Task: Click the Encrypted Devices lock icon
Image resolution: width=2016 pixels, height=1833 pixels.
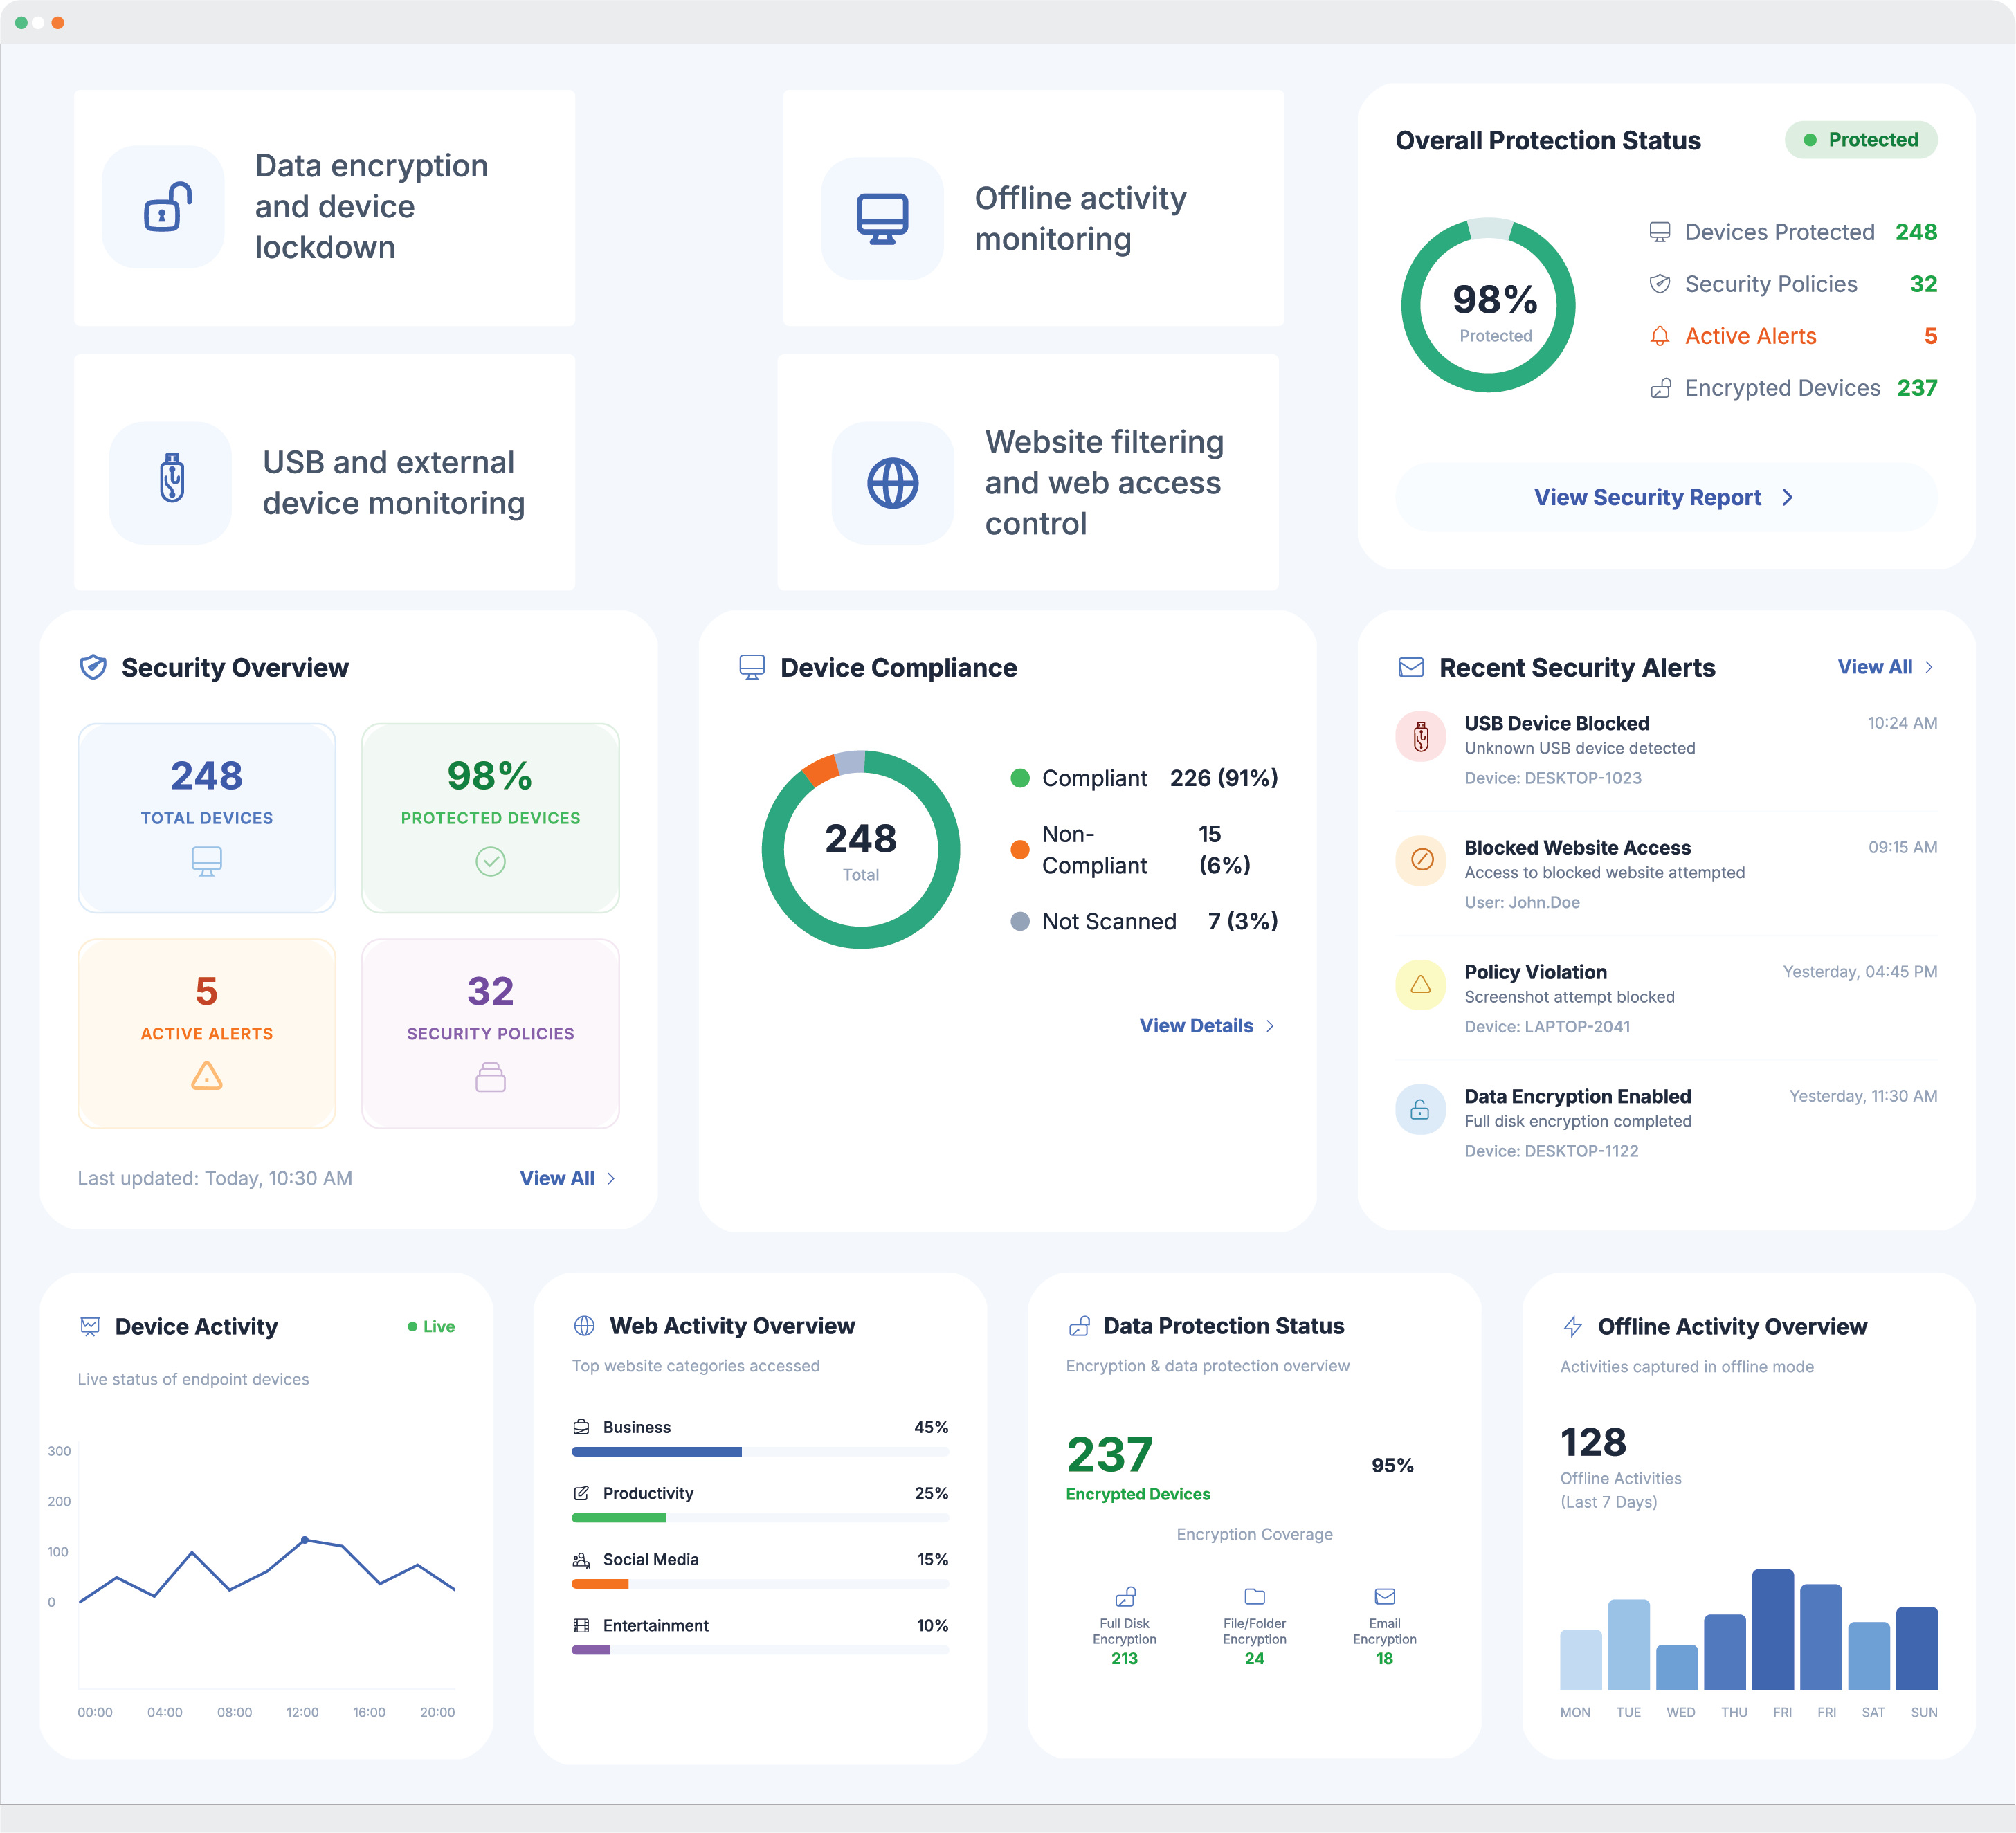Action: pos(1660,388)
